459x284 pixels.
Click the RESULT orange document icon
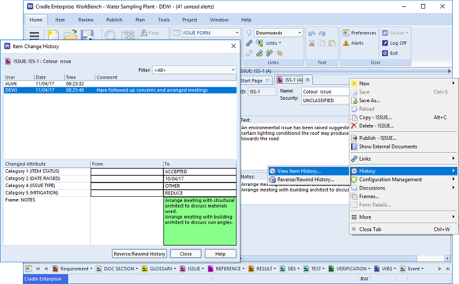251,269
